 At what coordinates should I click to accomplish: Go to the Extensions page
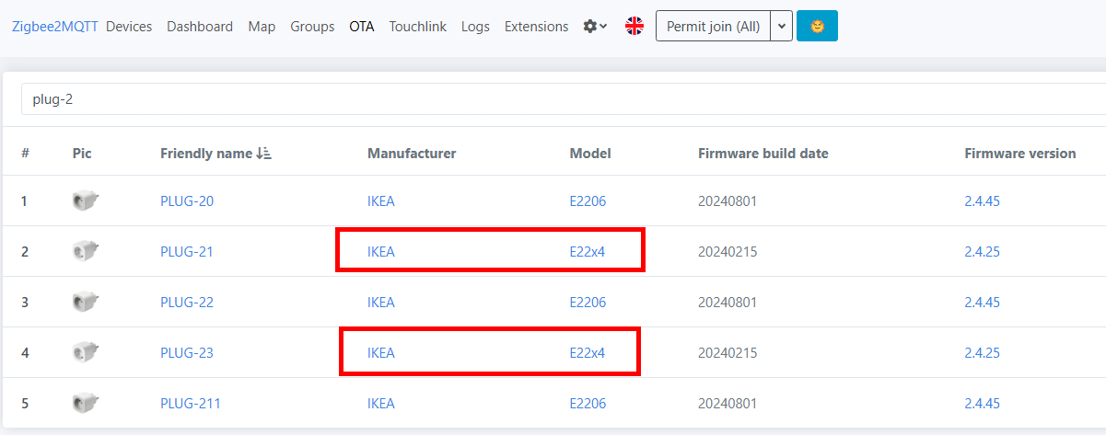click(x=536, y=27)
